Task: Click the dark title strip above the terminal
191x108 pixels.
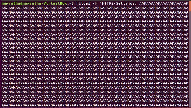Action: coord(95,0)
